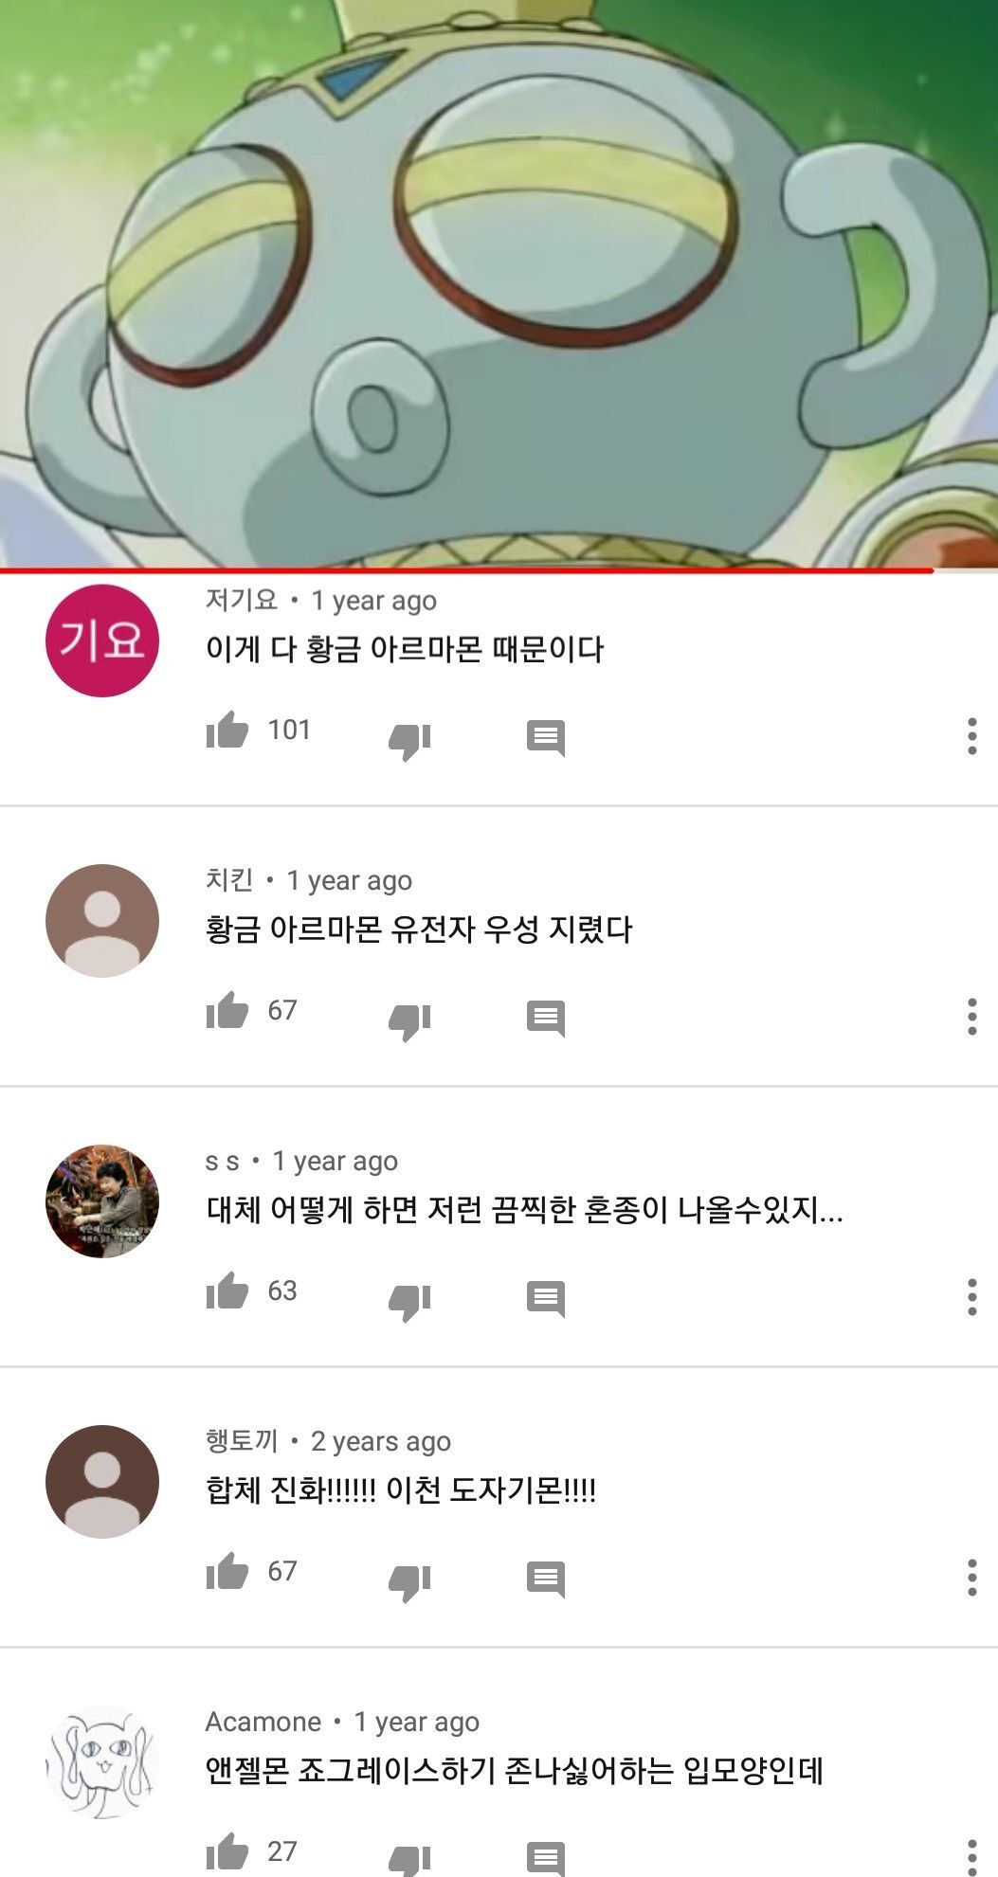Open options menu for 저기요 comment
This screenshot has height=1877, width=998.
click(971, 736)
